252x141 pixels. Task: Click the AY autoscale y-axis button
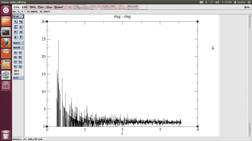click(20, 57)
